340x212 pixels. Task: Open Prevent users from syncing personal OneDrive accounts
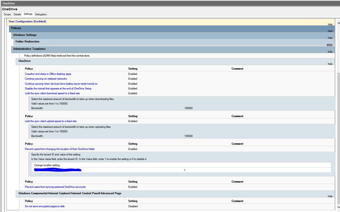coord(55,187)
